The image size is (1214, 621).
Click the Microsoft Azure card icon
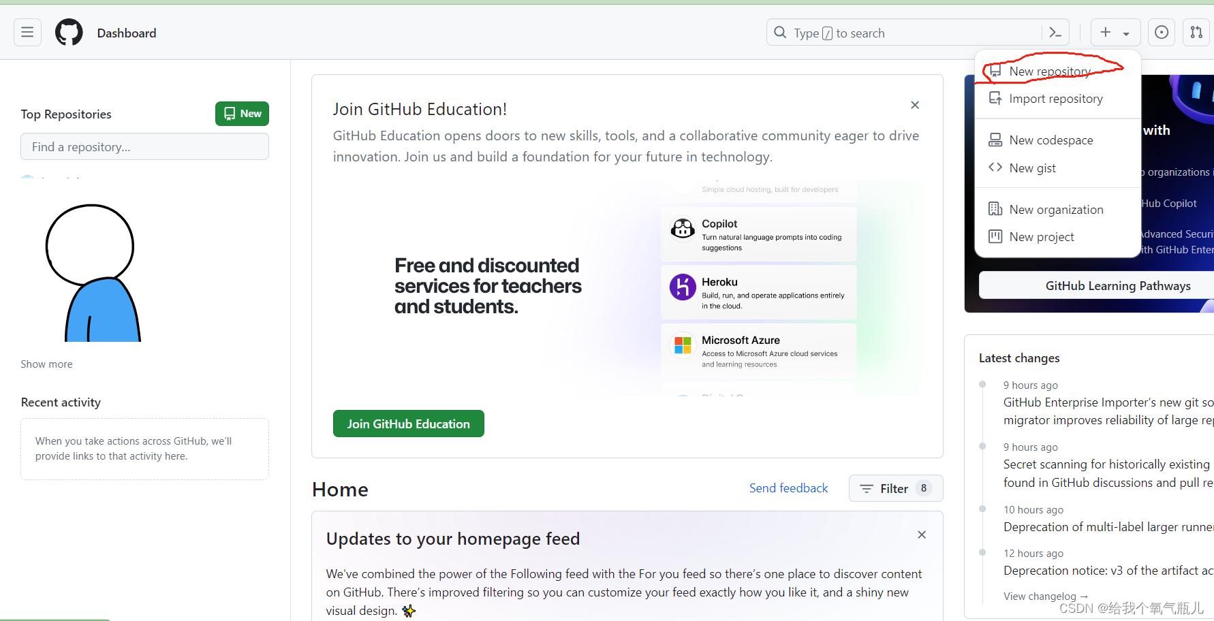683,345
